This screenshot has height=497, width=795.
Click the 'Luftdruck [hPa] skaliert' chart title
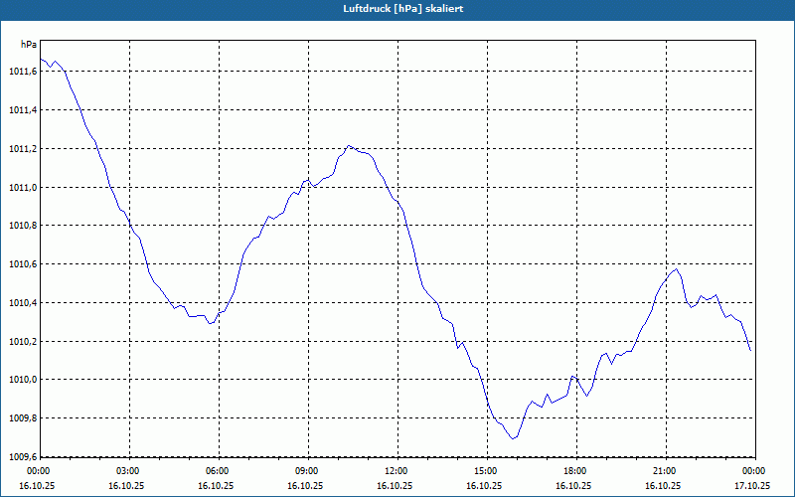point(402,9)
